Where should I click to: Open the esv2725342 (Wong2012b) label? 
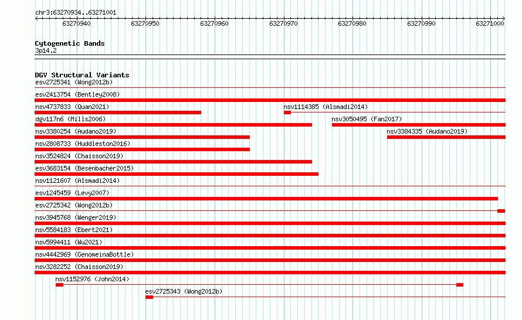[x=74, y=205]
